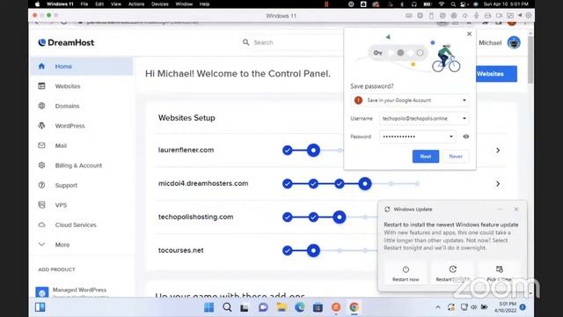Select techopolishosting.com site name

[x=195, y=217]
